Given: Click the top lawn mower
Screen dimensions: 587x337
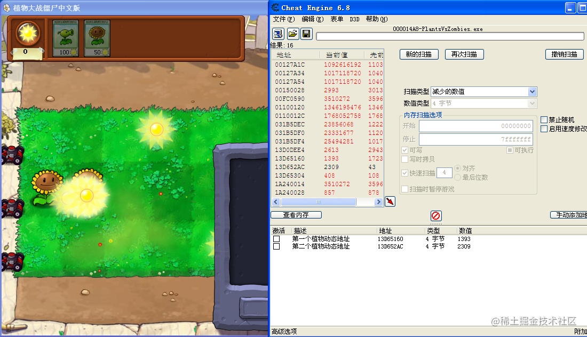Looking at the screenshot, I should pyautogui.click(x=12, y=155).
